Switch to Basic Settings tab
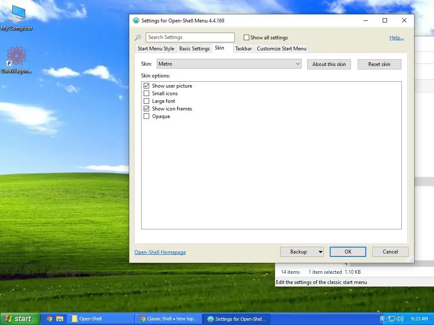The image size is (434, 325). (194, 49)
